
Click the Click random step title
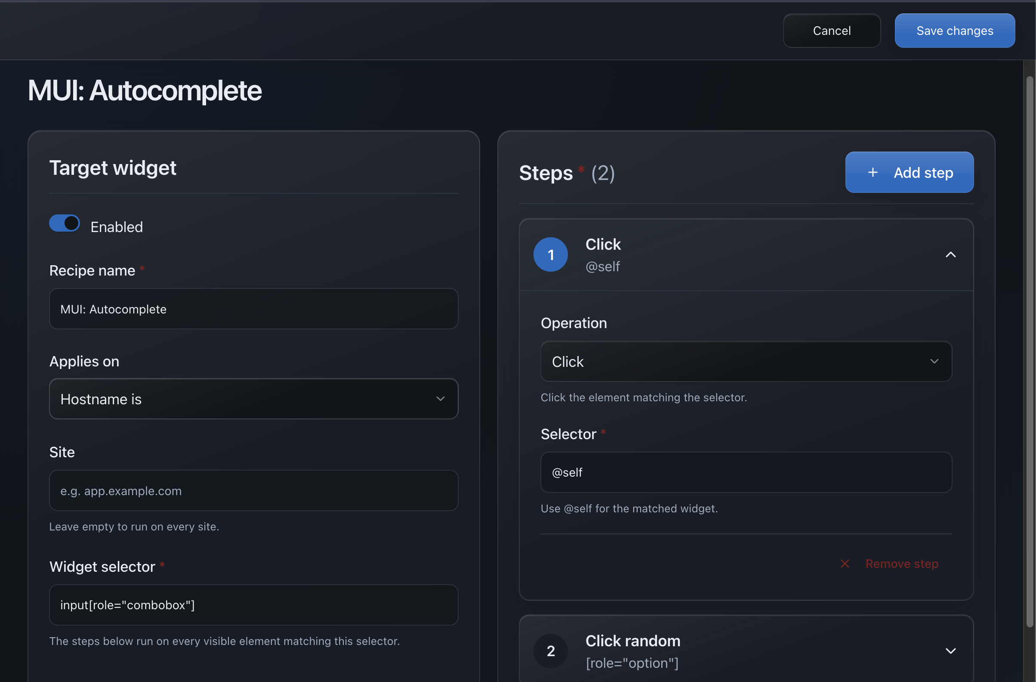pos(632,641)
